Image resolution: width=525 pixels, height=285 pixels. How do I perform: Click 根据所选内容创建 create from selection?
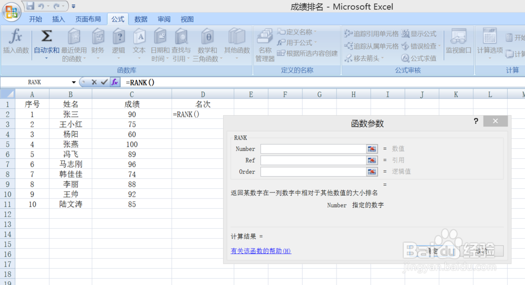[x=307, y=53]
